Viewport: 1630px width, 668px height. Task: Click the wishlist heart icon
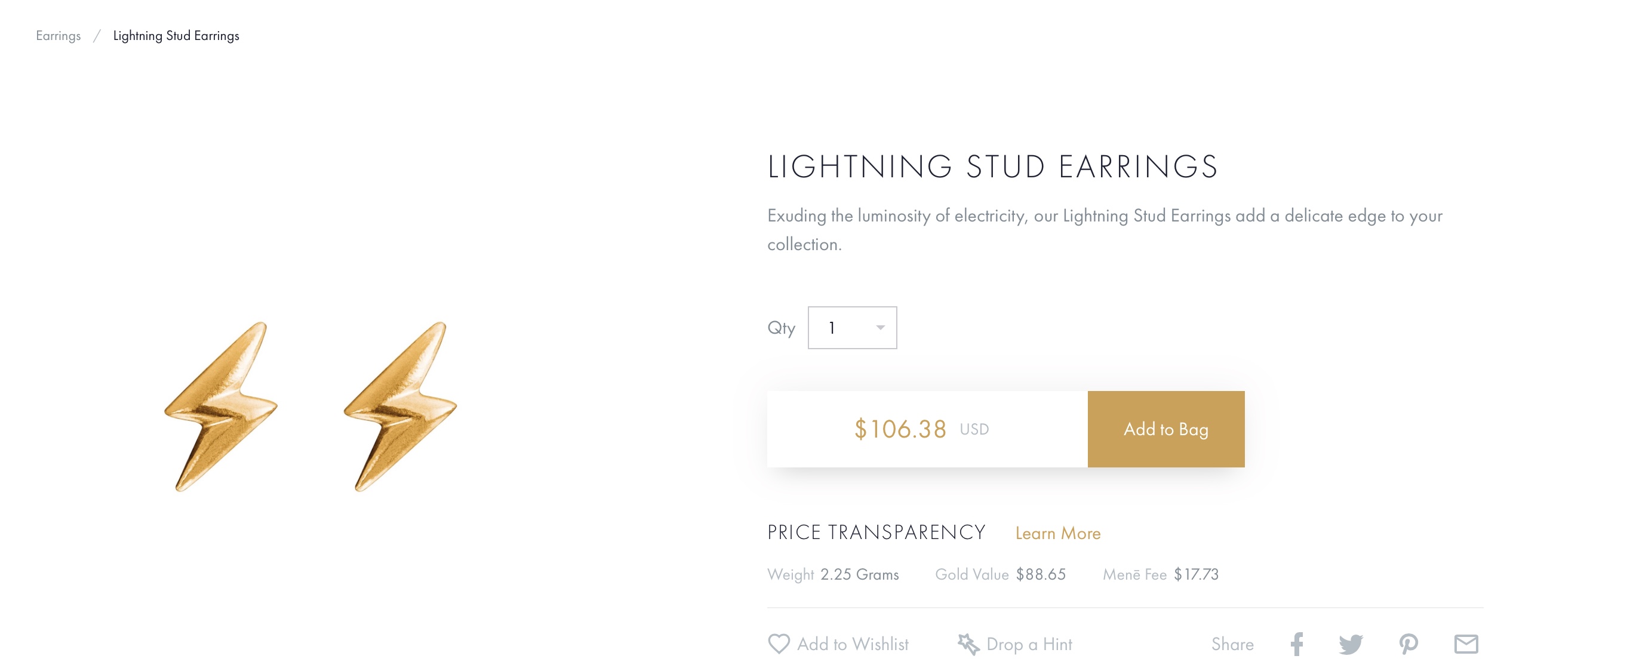[779, 644]
